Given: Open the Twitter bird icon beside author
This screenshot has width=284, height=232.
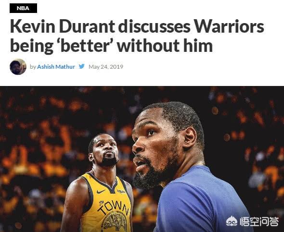Looking at the screenshot, I should coord(82,66).
